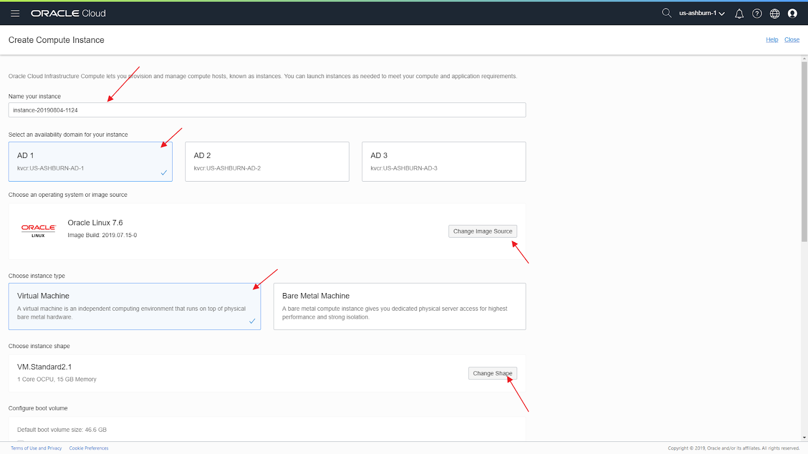Screen dimensions: 808x454
Task: Open the help question mark icon
Action: (756, 13)
